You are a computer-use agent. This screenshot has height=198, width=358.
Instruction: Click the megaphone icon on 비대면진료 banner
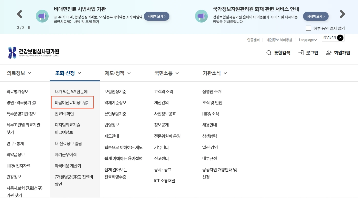tap(42, 16)
